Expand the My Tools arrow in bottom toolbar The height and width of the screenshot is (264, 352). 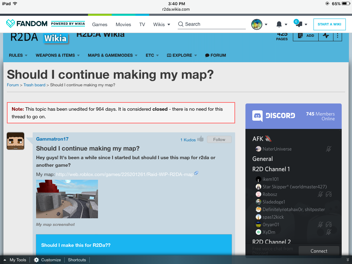(5, 260)
